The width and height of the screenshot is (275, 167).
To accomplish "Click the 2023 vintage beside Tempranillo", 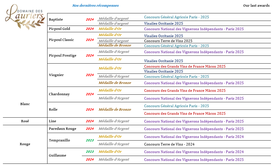I will 90,140.
